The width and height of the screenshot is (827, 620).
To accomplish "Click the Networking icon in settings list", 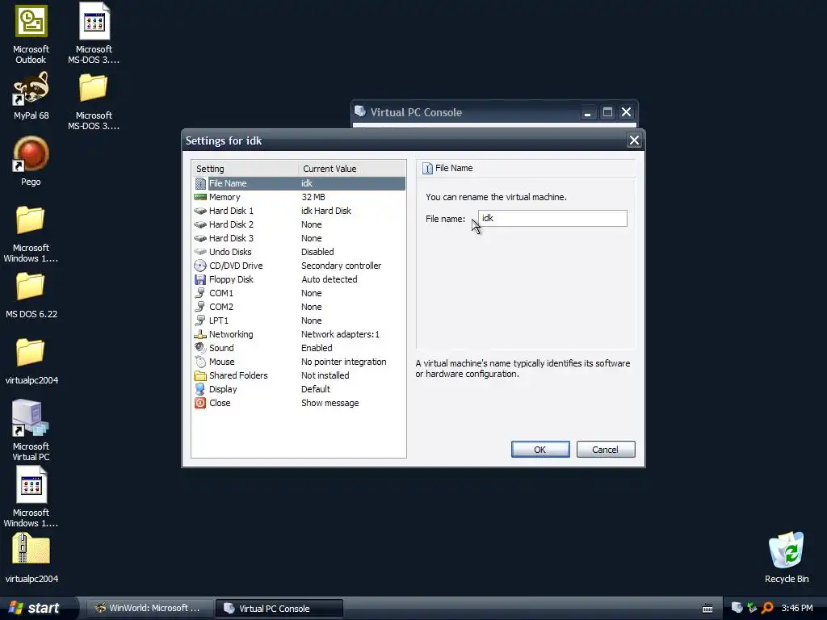I will [x=200, y=334].
